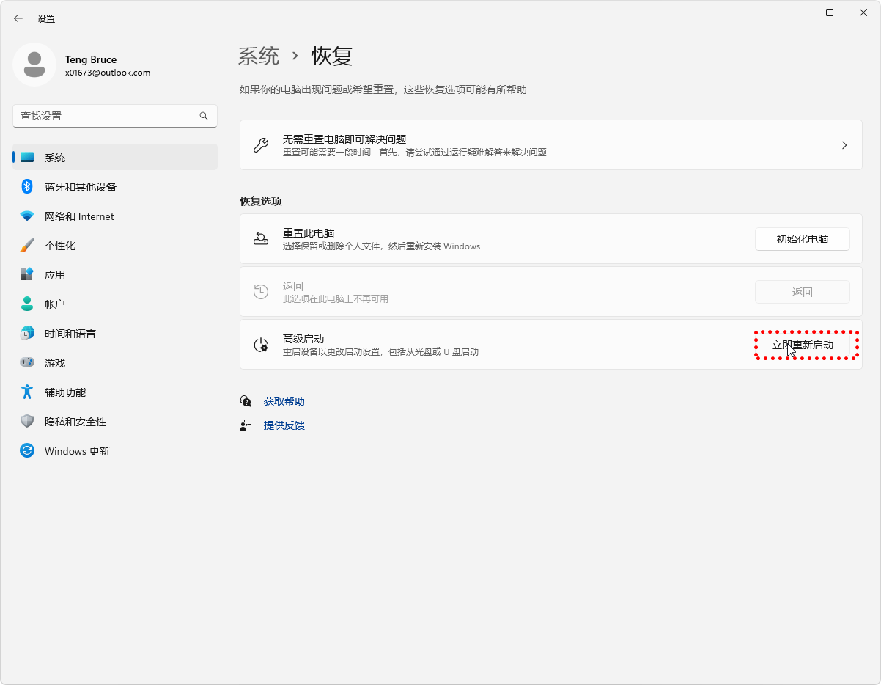Focus the 查找设置 search field
Image resolution: width=881 pixels, height=685 pixels.
click(115, 116)
